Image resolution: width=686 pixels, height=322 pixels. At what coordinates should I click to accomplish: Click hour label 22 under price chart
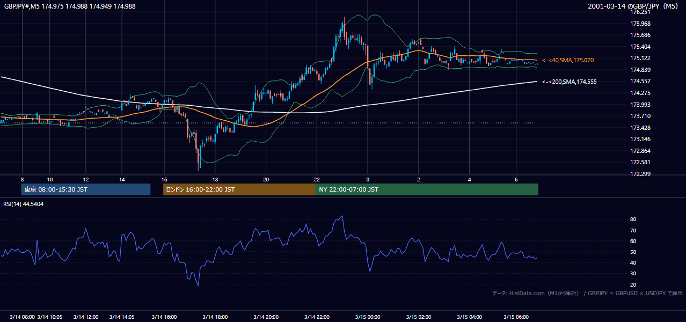(x=317, y=179)
